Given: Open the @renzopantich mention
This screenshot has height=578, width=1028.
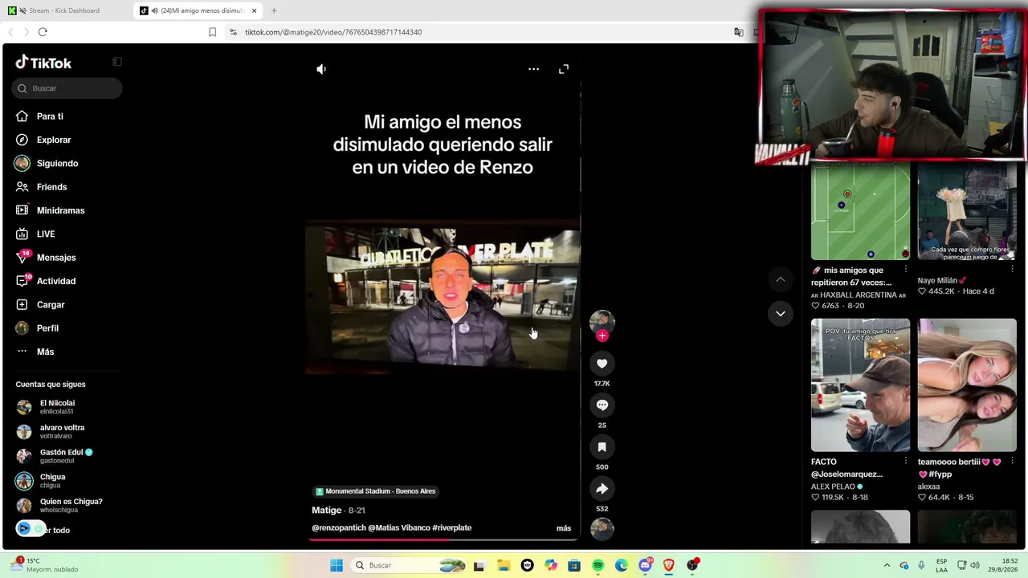Looking at the screenshot, I should 339,527.
